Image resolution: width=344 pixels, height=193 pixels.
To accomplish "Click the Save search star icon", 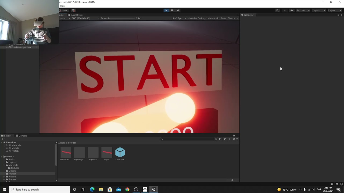I will point(229,139).
